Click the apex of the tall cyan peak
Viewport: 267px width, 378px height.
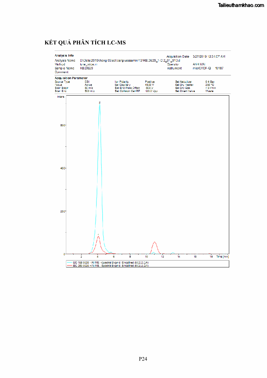click(x=100, y=105)
